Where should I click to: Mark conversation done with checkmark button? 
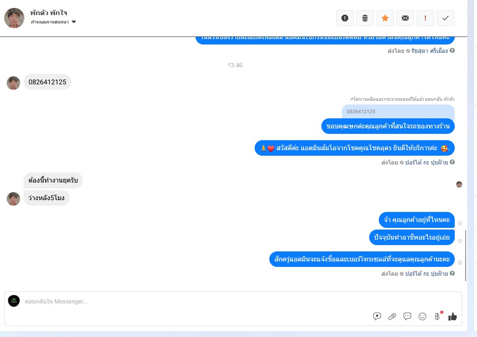pyautogui.click(x=446, y=18)
